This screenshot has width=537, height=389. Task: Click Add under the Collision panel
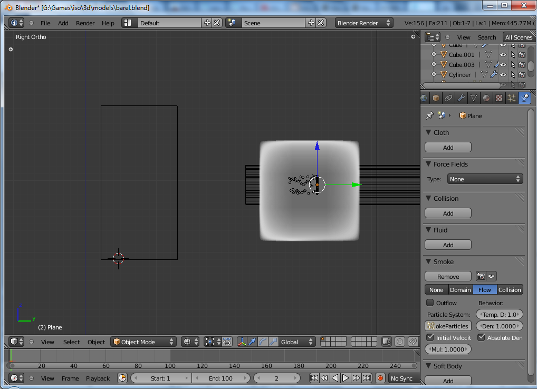[448, 213]
